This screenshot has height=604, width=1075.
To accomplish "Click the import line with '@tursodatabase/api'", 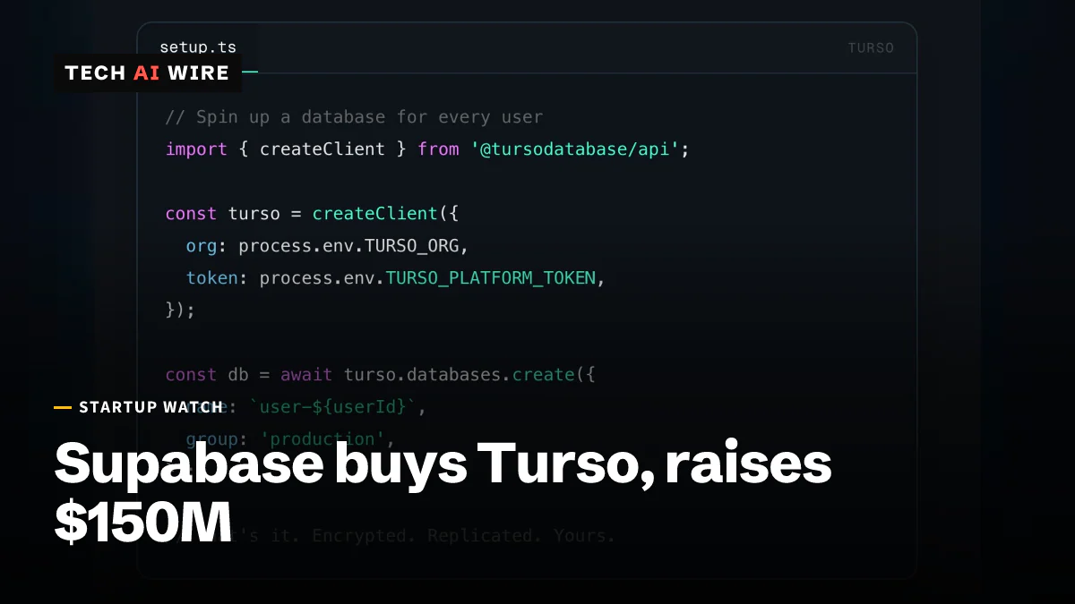I will click(428, 149).
